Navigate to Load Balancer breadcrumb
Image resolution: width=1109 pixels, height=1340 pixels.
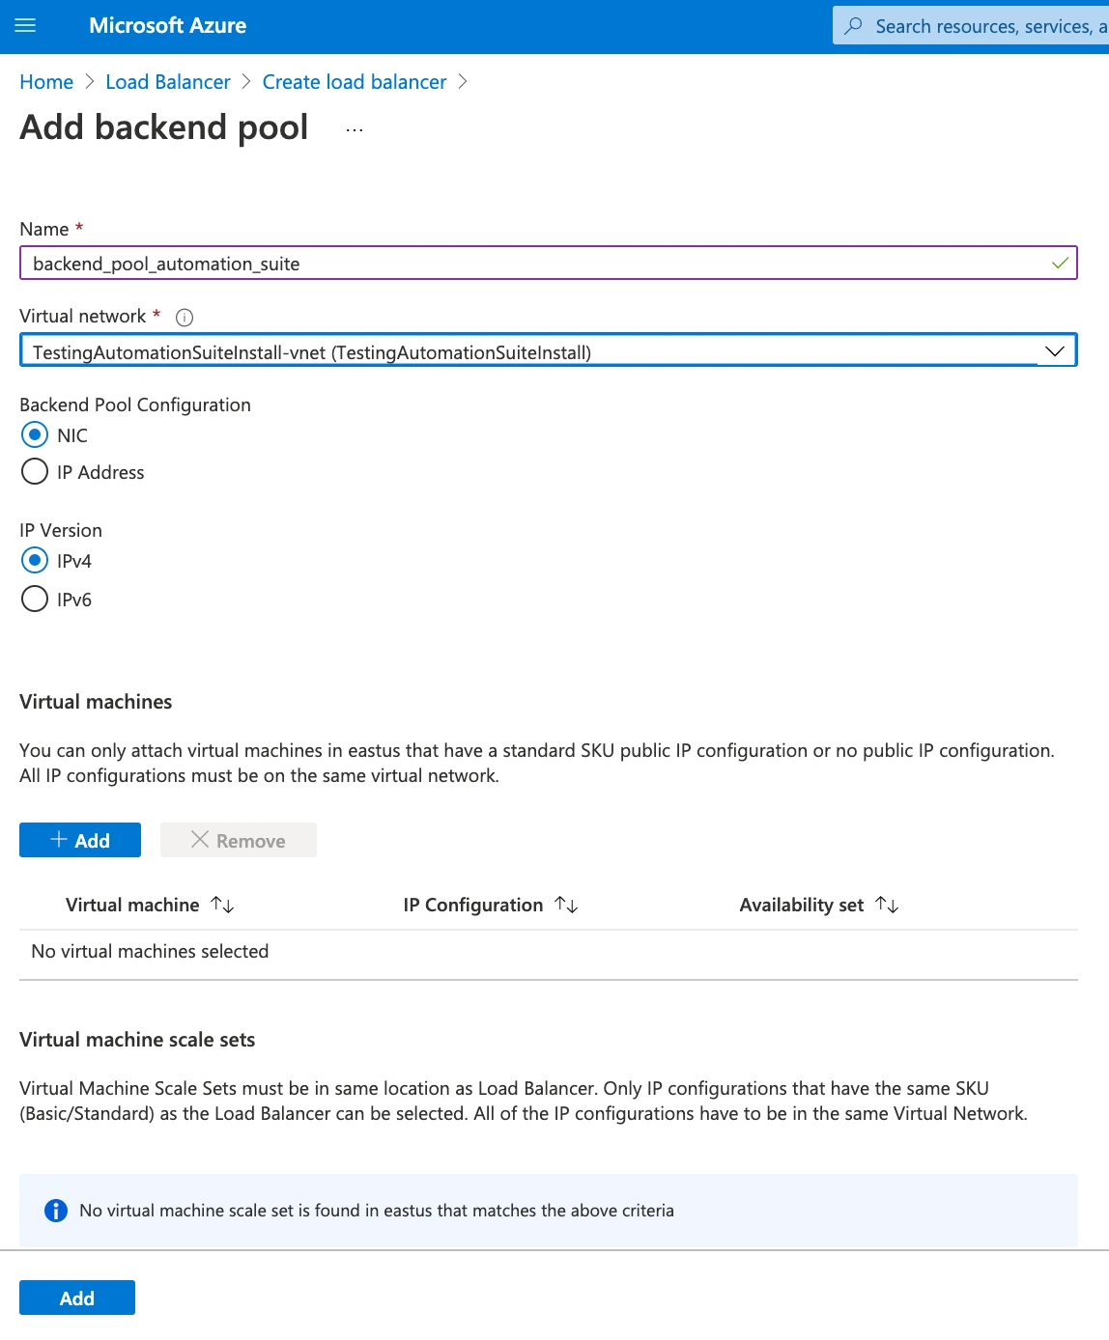pyautogui.click(x=168, y=82)
